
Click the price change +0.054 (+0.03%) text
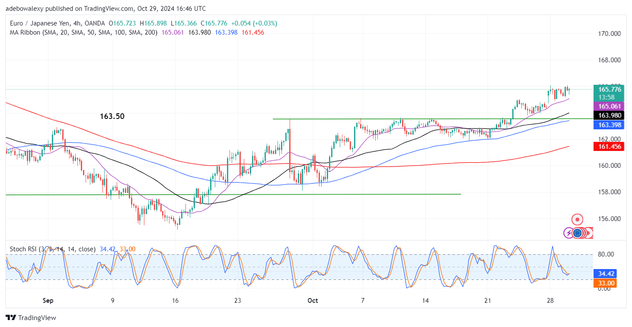(x=254, y=23)
